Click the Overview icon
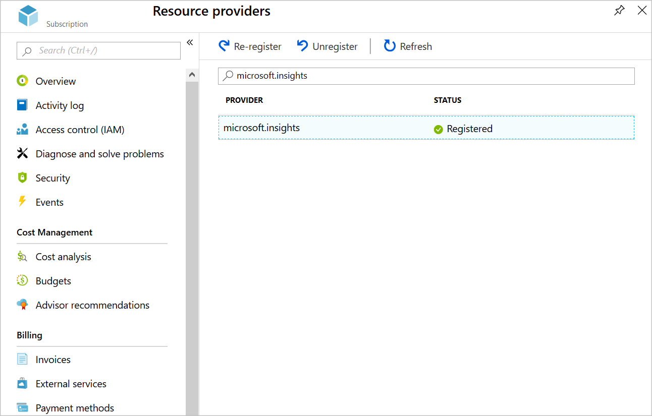Image resolution: width=652 pixels, height=416 pixels. pyautogui.click(x=22, y=81)
